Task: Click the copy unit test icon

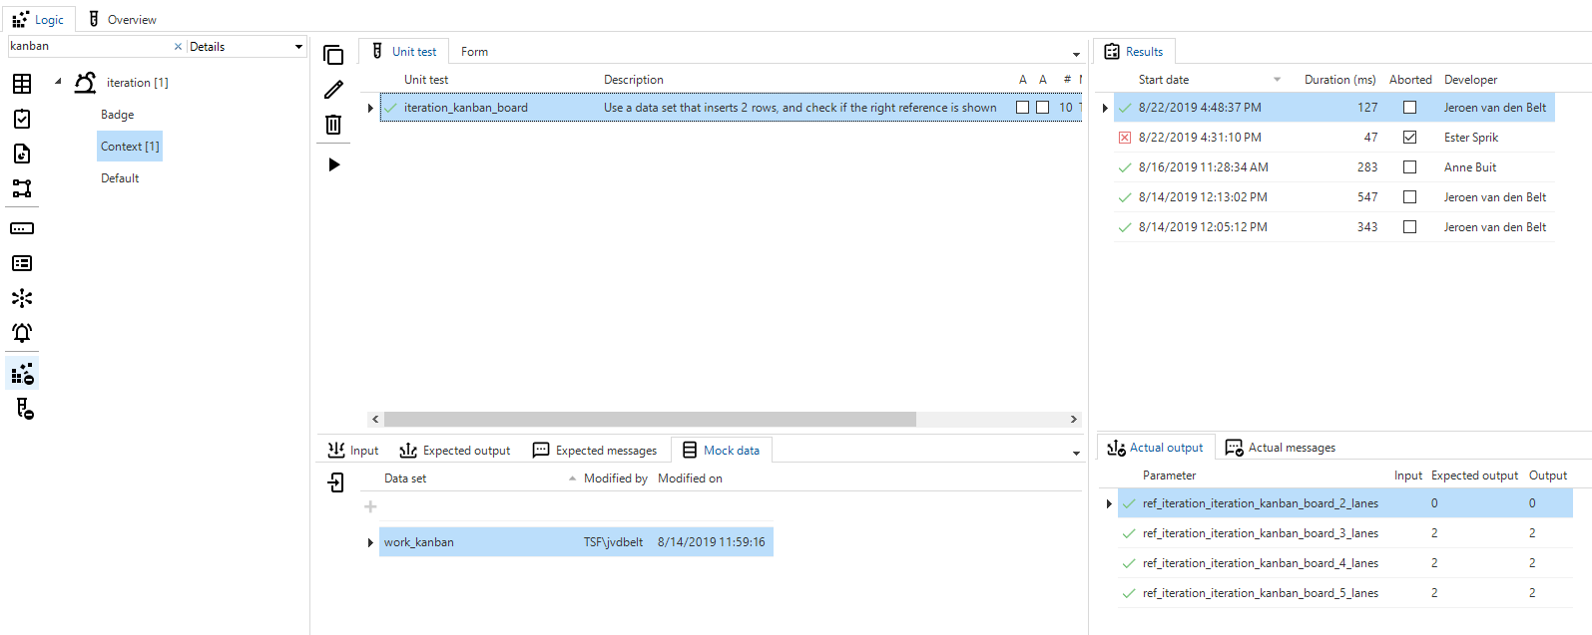Action: 333,55
